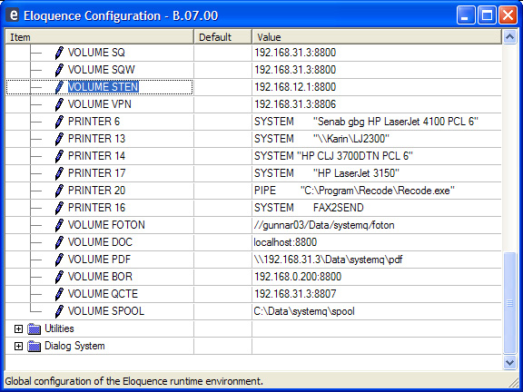Click the vertical scrollbar thumb
The width and height of the screenshot is (523, 392).
[509, 303]
